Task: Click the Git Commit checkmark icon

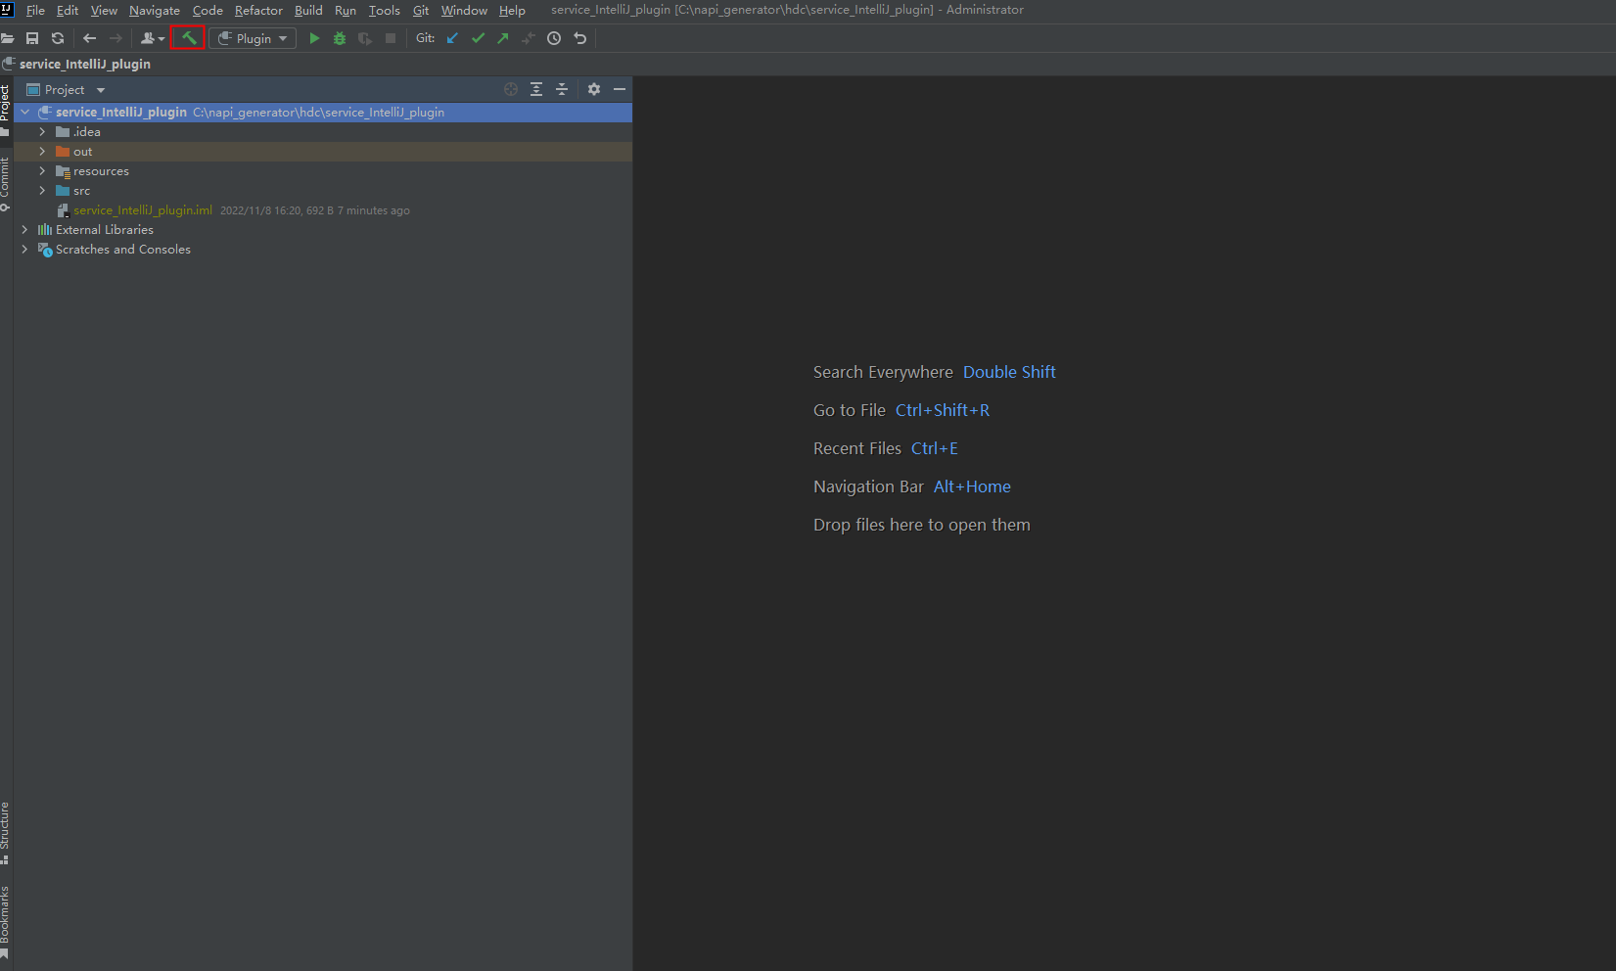Action: (478, 38)
